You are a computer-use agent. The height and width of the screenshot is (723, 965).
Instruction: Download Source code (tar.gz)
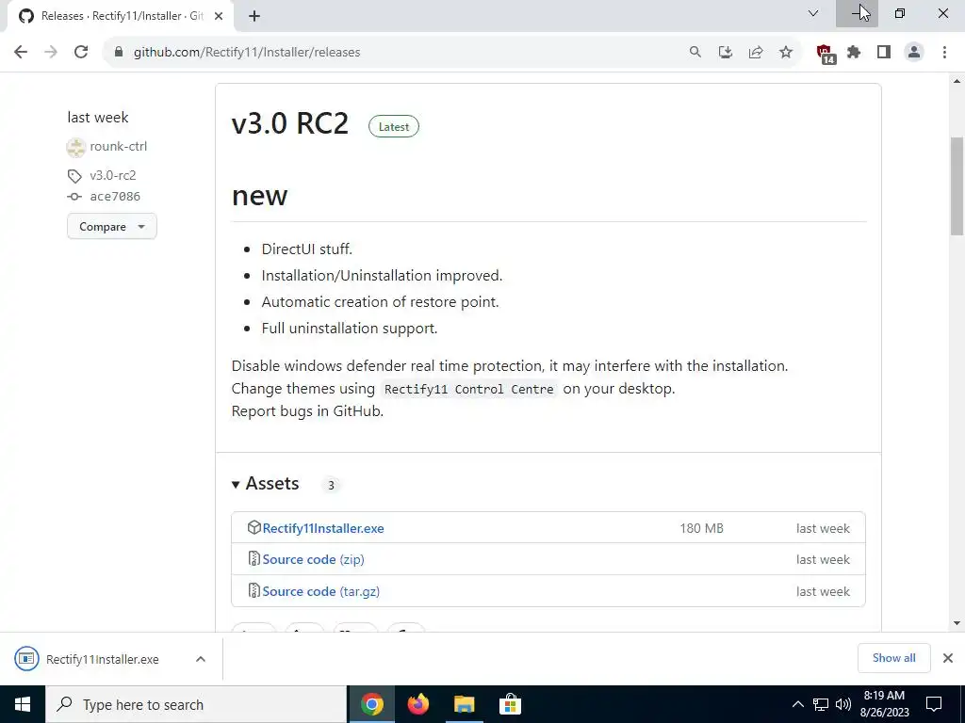pos(321,591)
